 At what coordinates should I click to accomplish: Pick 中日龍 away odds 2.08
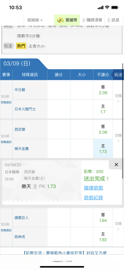[x=103, y=90]
